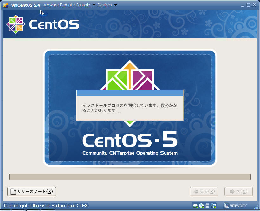Click the VMware logo in status bar
Image resolution: width=260 pixels, height=211 pixels.
(x=235, y=206)
